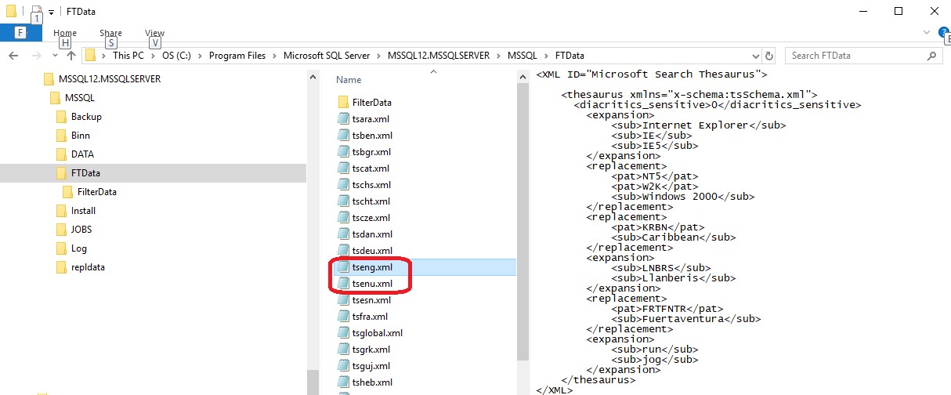Viewport: 951px width, 395px height.
Task: Click the tscht.xml file icon
Action: coord(343,201)
